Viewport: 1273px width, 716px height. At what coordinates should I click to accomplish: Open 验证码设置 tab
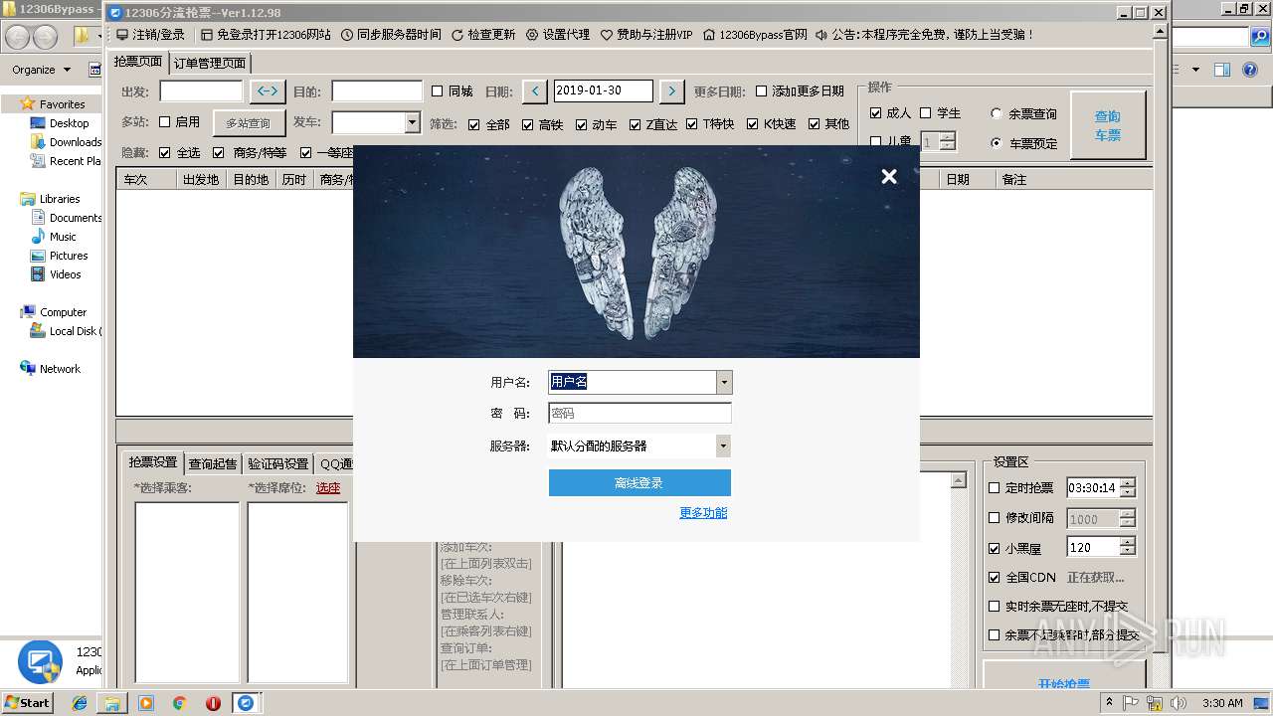coord(278,463)
